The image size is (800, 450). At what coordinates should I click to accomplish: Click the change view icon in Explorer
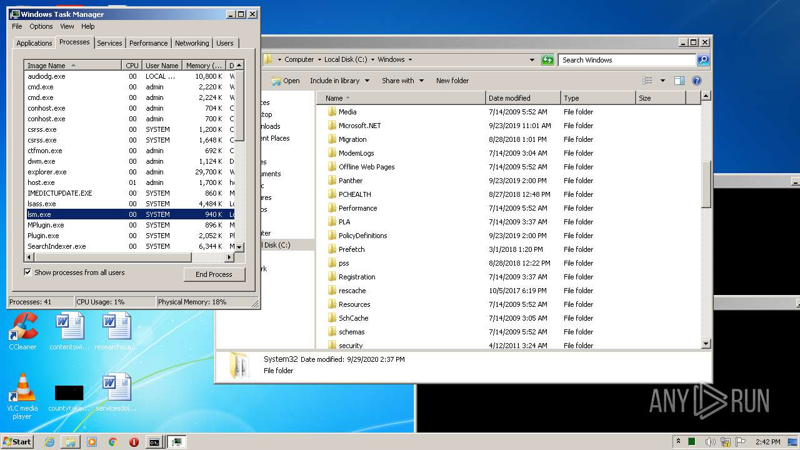(x=647, y=81)
